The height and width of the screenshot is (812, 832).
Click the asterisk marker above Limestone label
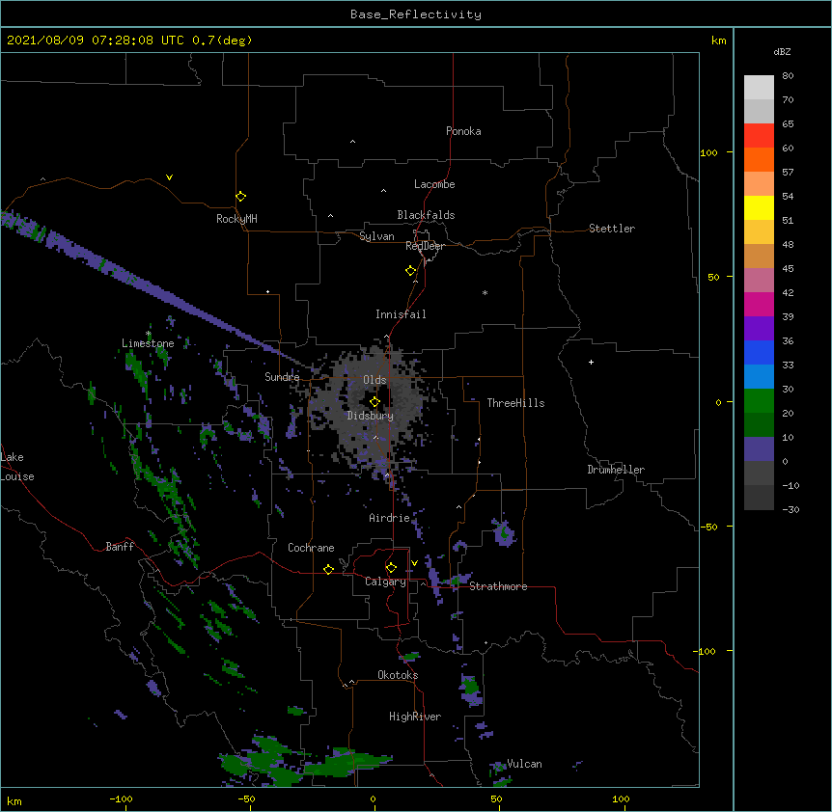[x=149, y=334]
